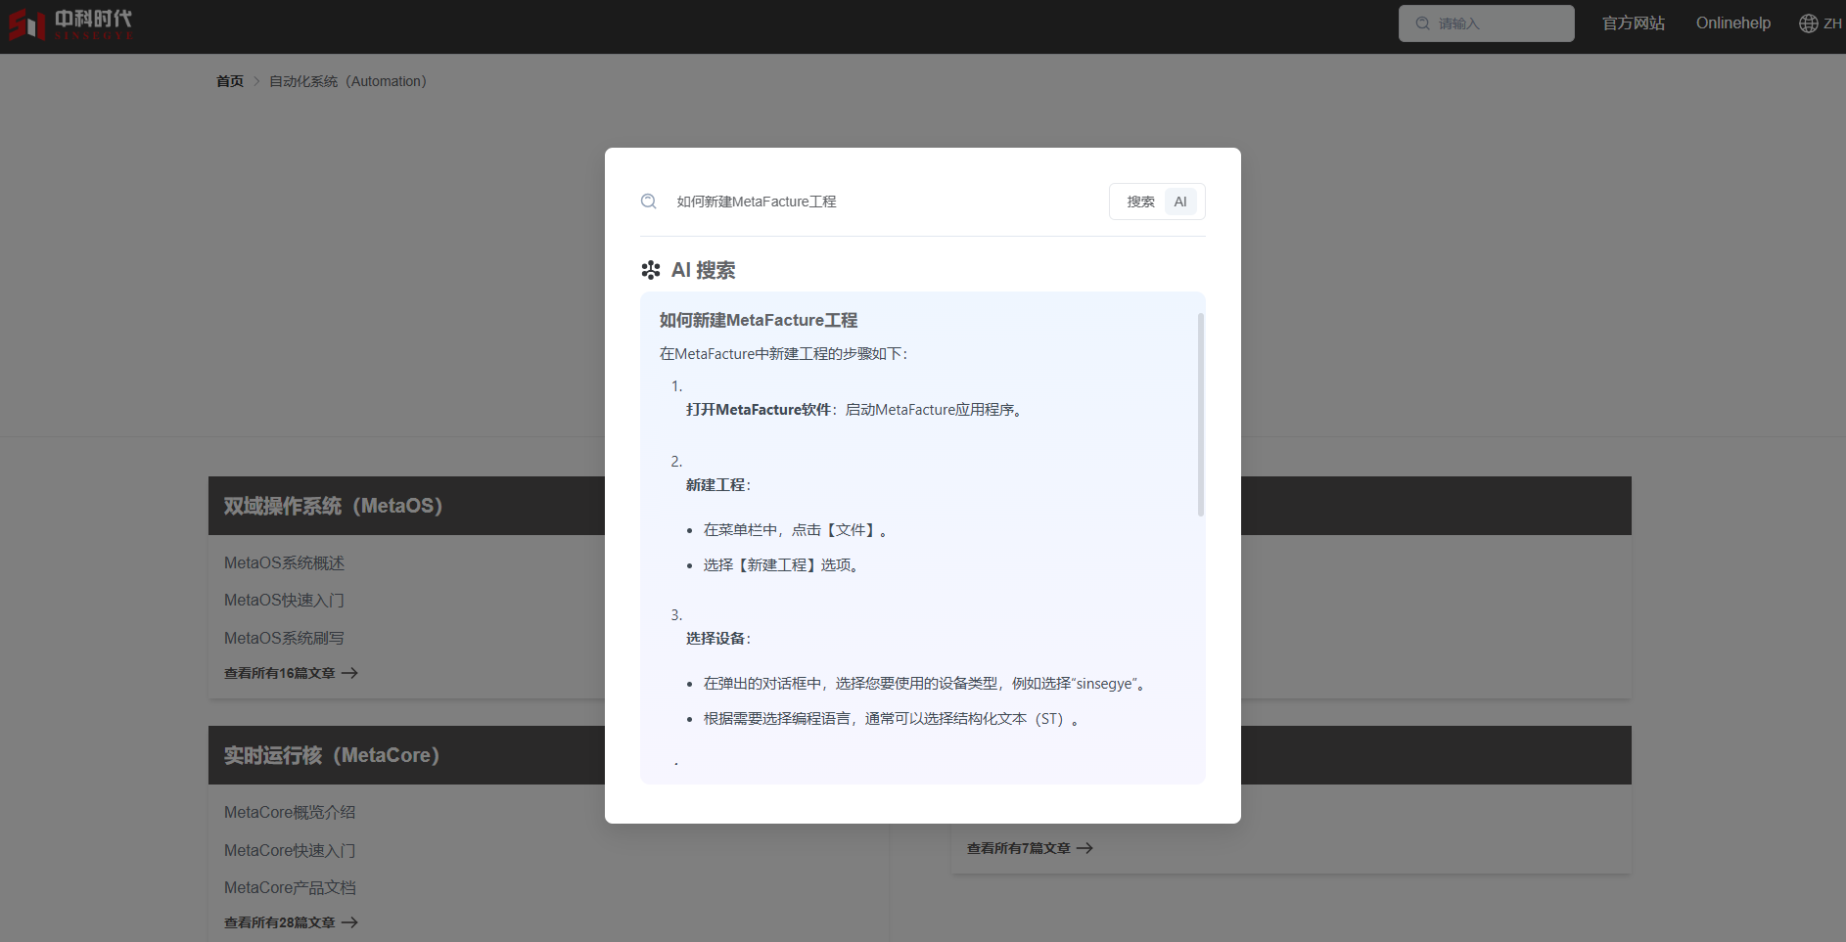
Task: Open MetaCore快速入门 article
Action: (290, 851)
